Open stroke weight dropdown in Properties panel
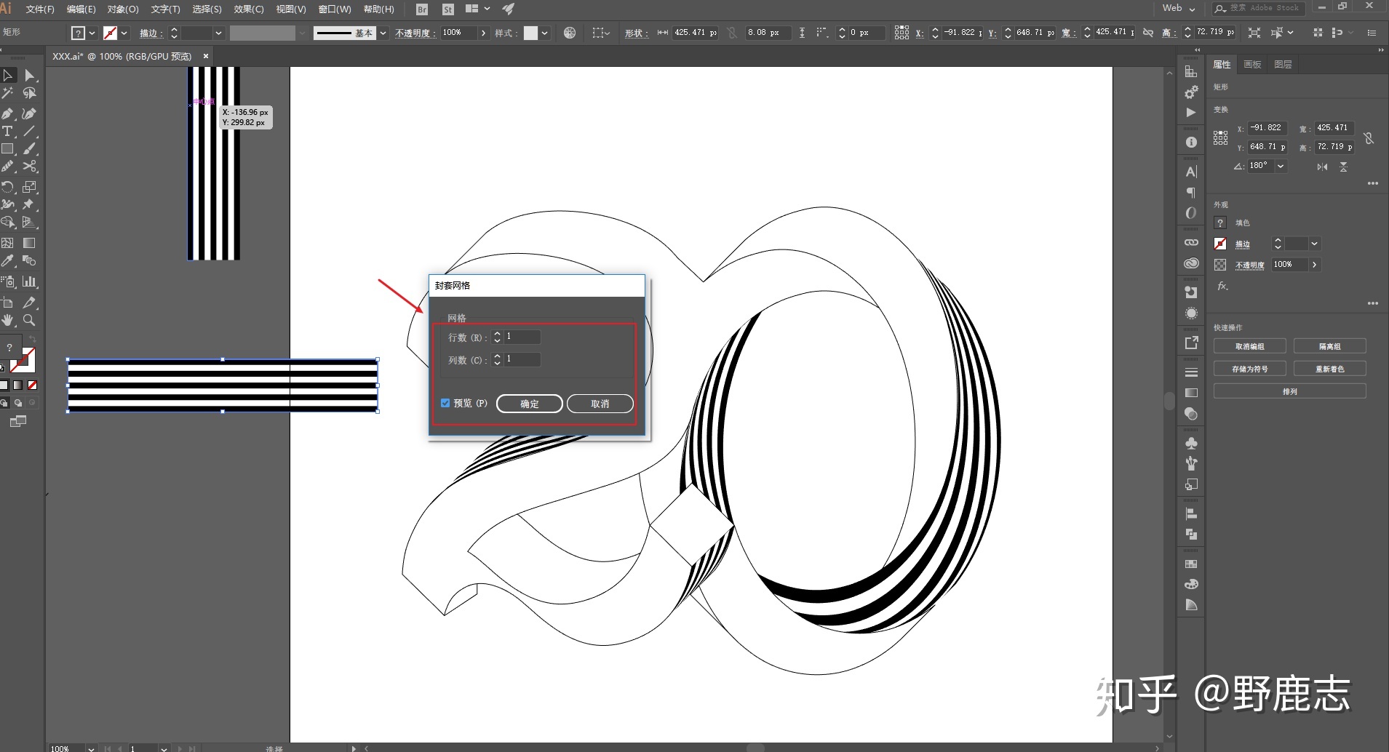The image size is (1389, 752). pos(1314,244)
